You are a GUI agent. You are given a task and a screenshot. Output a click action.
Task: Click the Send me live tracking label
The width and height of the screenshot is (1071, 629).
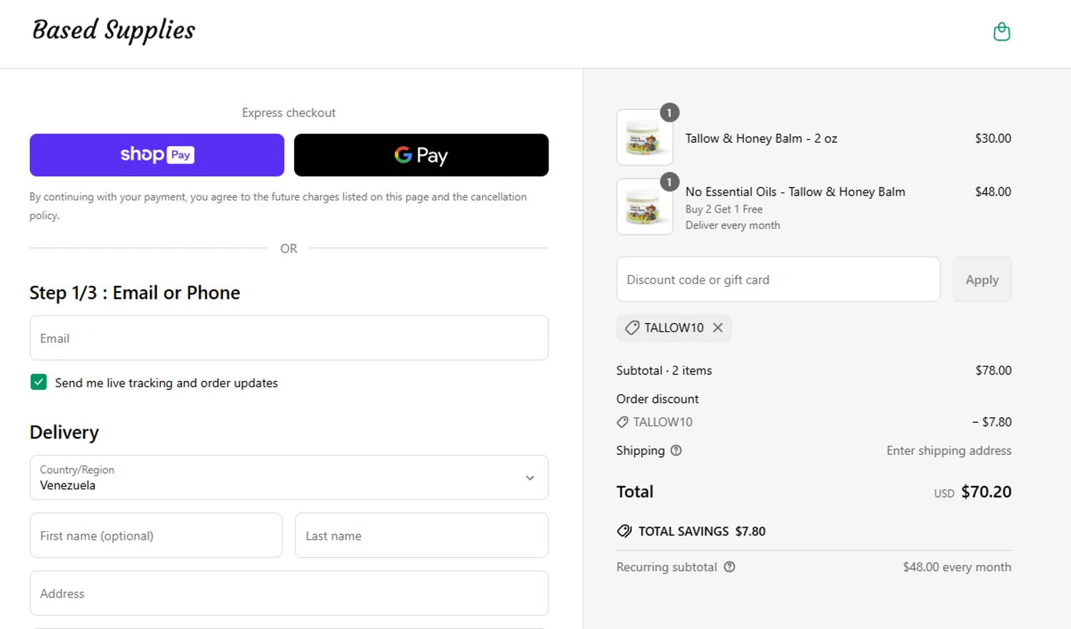click(x=166, y=383)
